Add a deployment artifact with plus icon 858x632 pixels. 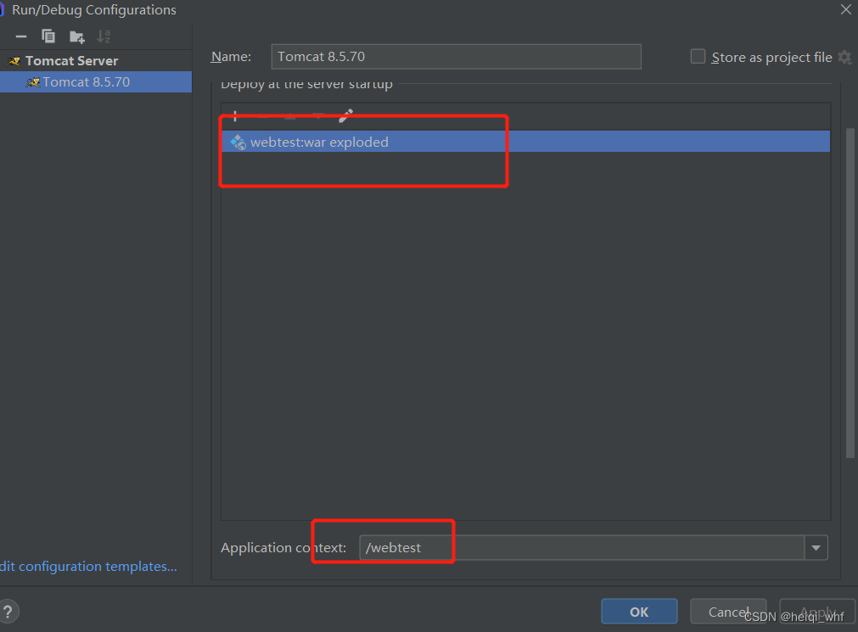pos(235,115)
